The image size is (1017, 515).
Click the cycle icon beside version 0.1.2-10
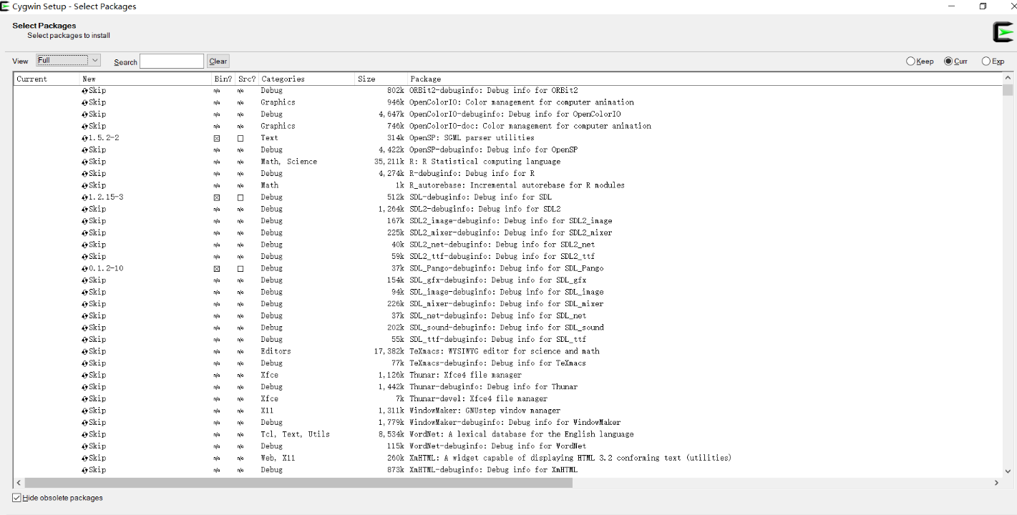85,269
